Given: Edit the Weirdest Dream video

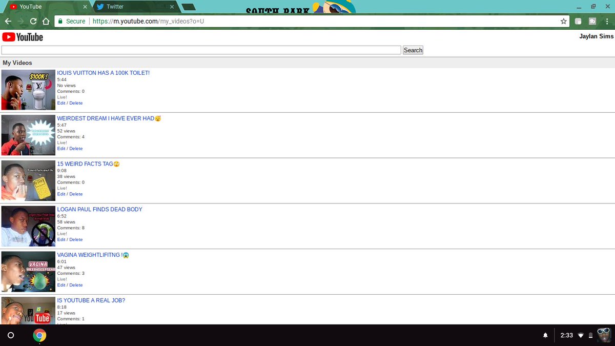Looking at the screenshot, I should 61,149.
